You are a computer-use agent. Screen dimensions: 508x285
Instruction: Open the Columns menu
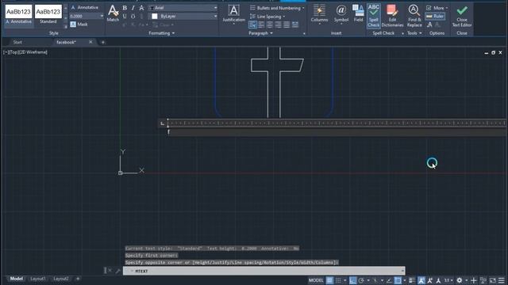[319, 14]
